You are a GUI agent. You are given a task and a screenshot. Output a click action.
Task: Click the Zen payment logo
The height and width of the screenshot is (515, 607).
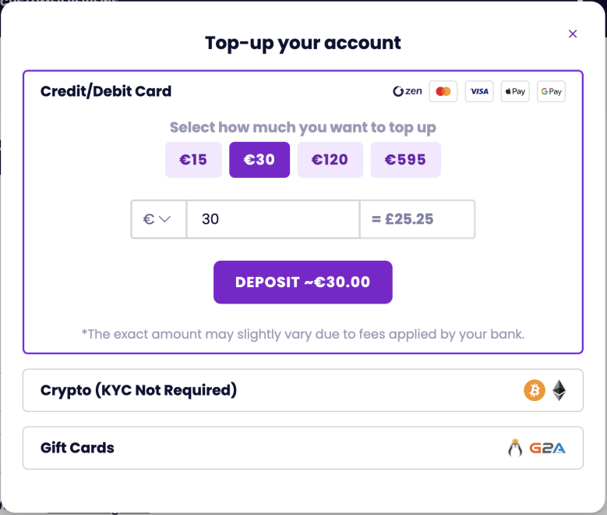point(408,91)
